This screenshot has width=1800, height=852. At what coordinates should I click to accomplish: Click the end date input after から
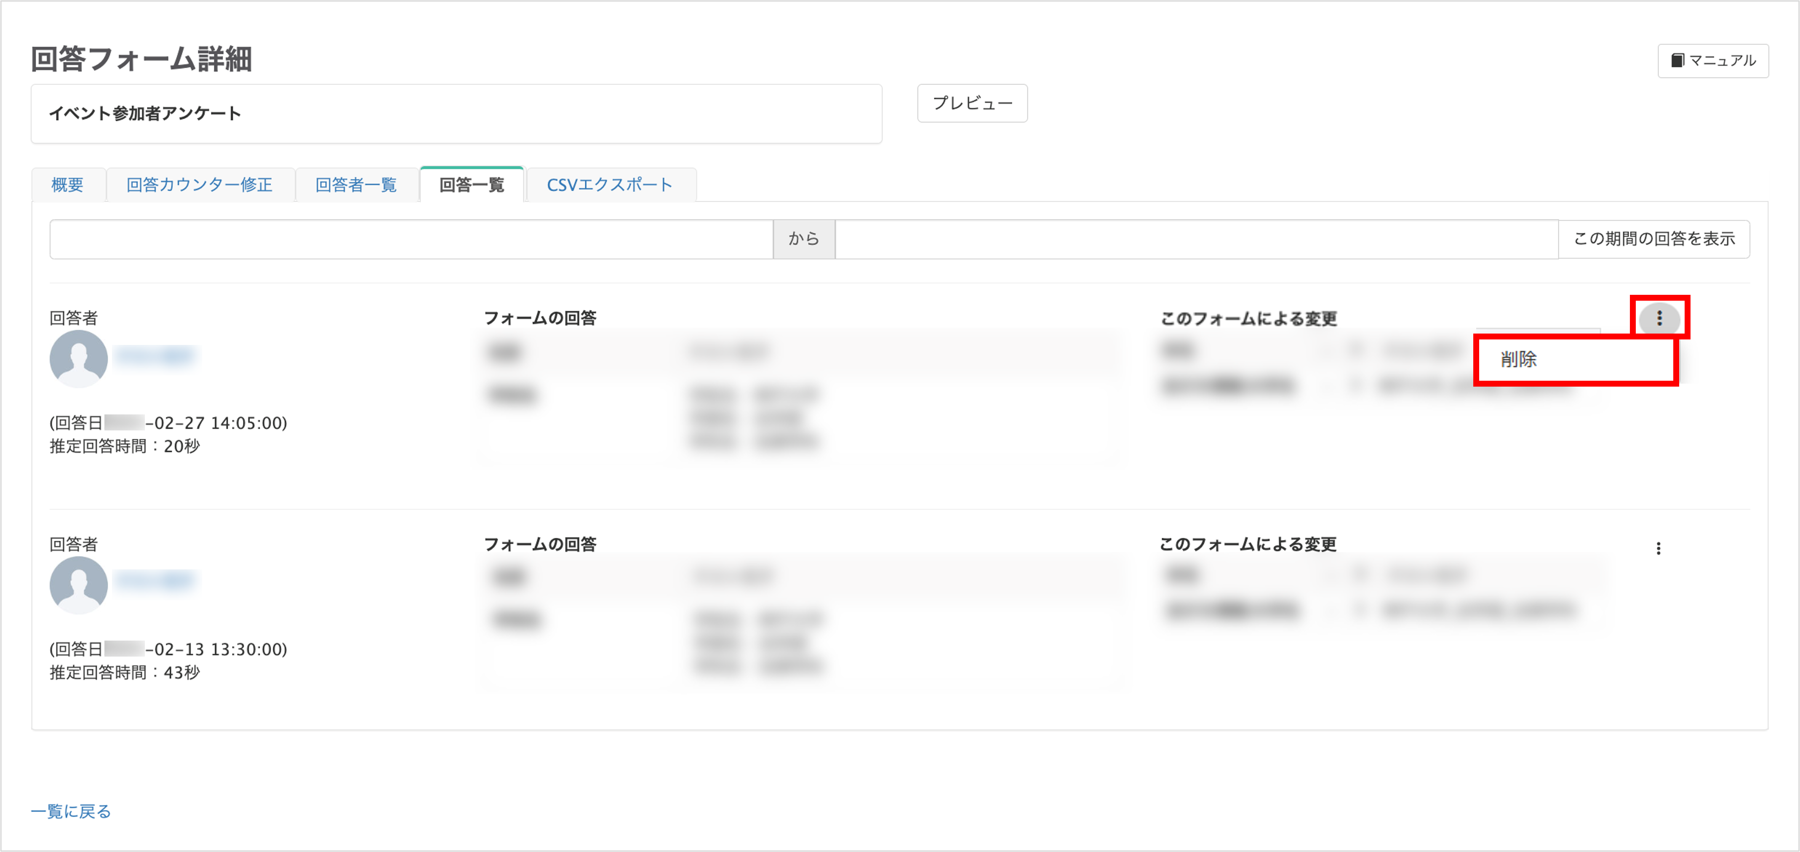pos(1197,238)
